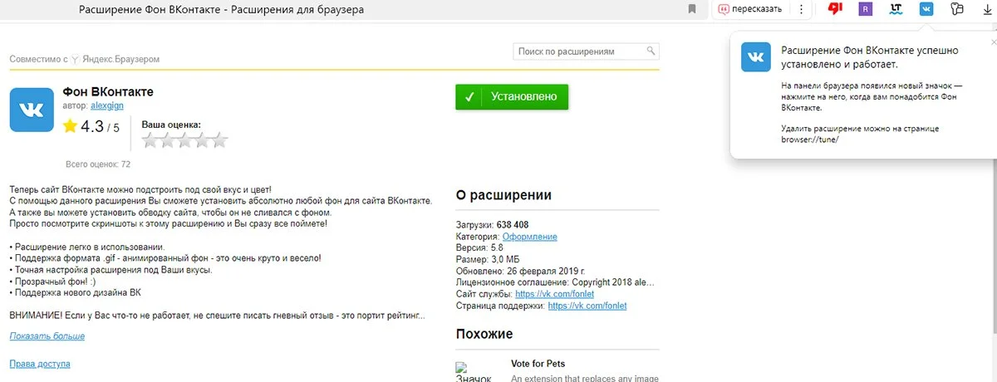Click the red dislike extension icon
This screenshot has width=997, height=382.
click(x=835, y=9)
